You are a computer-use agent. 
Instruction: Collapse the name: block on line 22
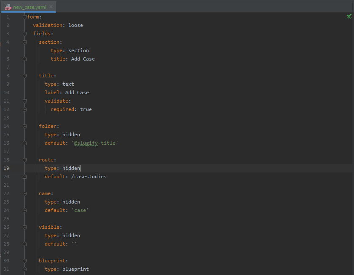coord(24,193)
